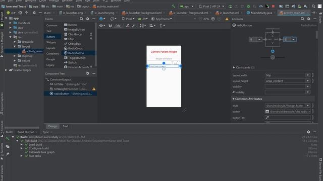Search in the Palette panel
The width and height of the screenshot is (323, 181).
[81, 19]
